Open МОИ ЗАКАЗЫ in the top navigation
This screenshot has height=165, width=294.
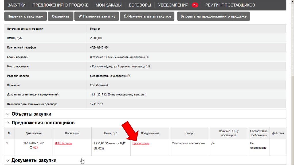coord(108,5)
